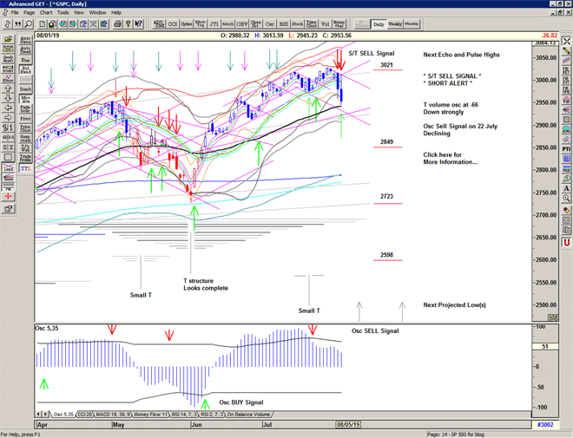The image size is (573, 438).
Task: Open the Window menu
Action: (x=97, y=12)
